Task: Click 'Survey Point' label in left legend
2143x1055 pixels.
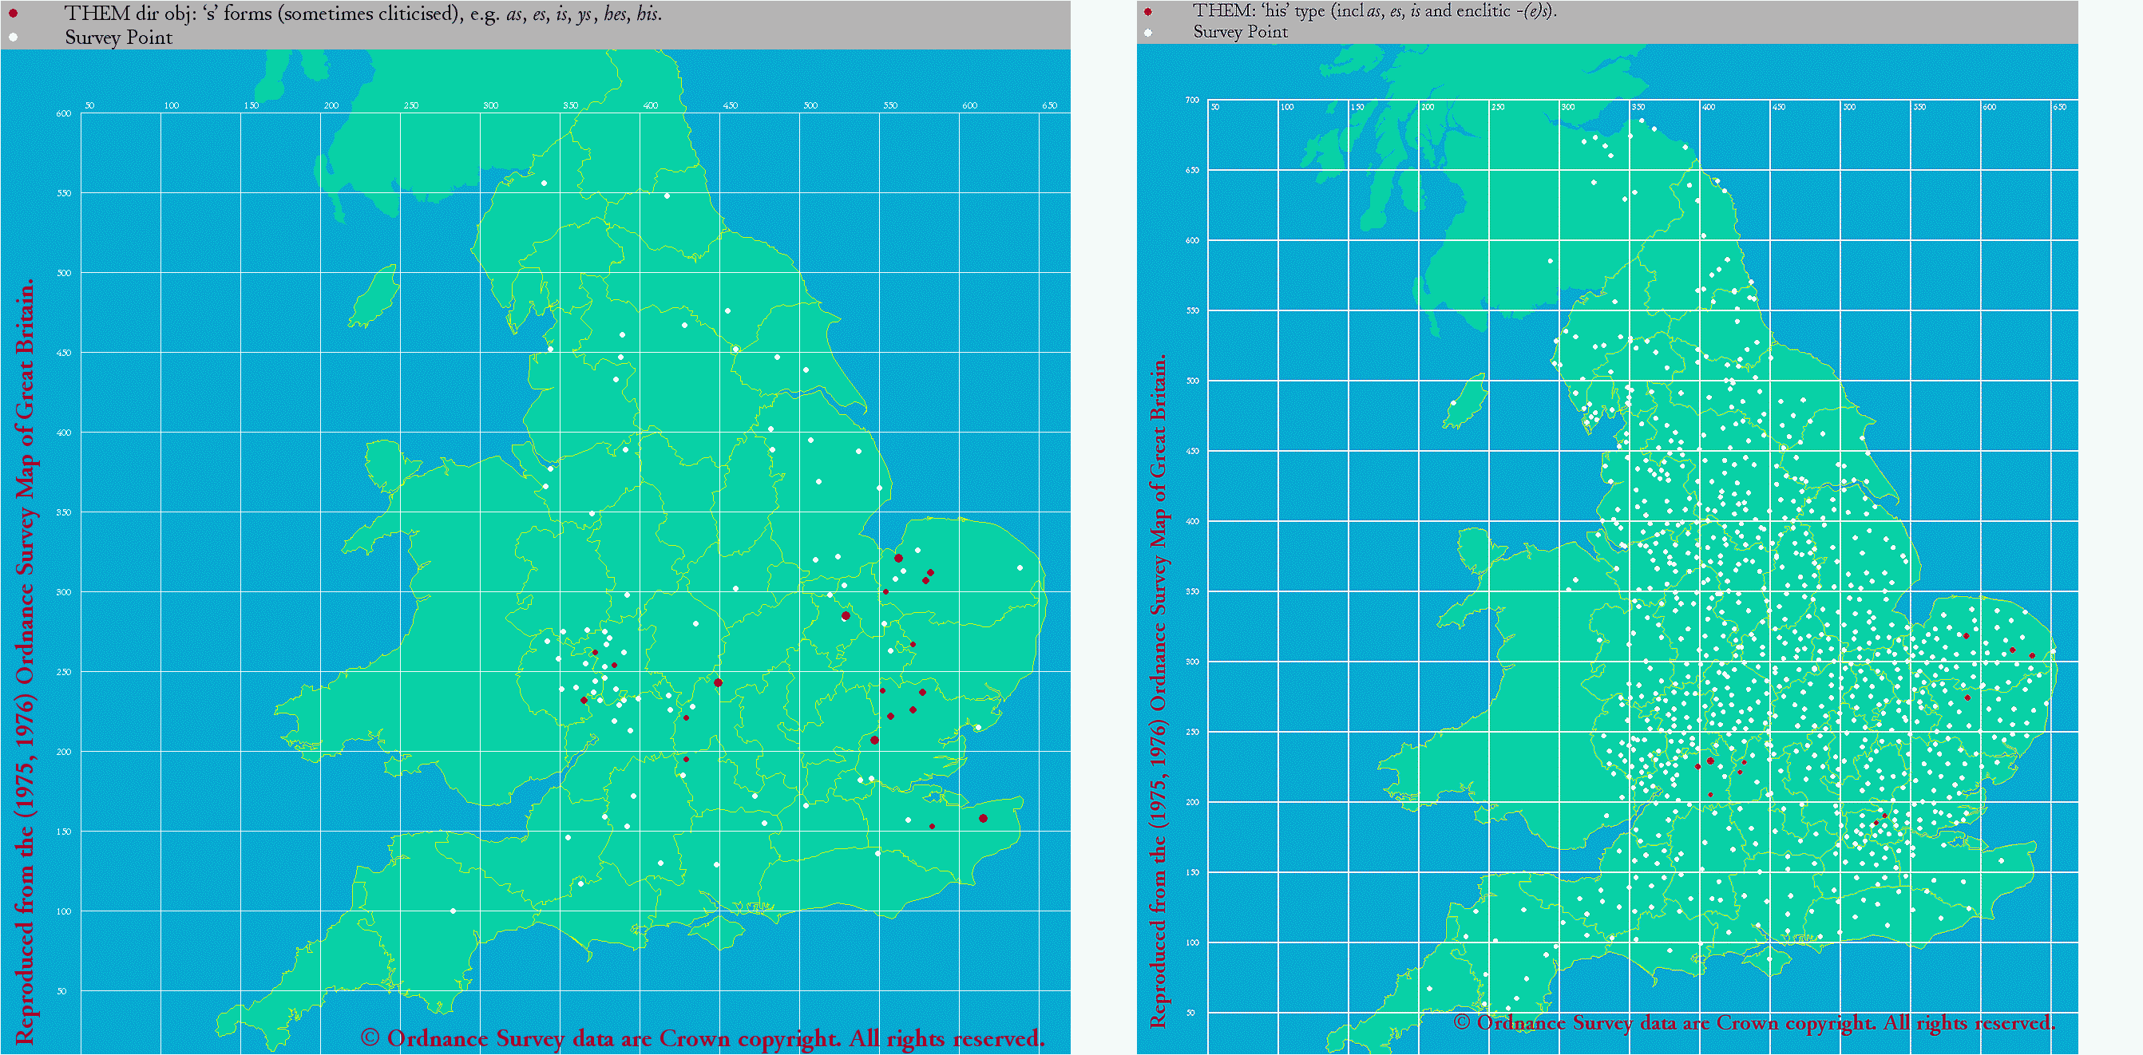Action: (118, 38)
